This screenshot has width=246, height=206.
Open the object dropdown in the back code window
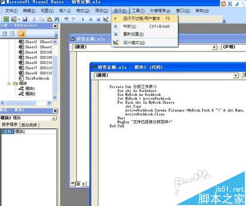[x=214, y=47]
